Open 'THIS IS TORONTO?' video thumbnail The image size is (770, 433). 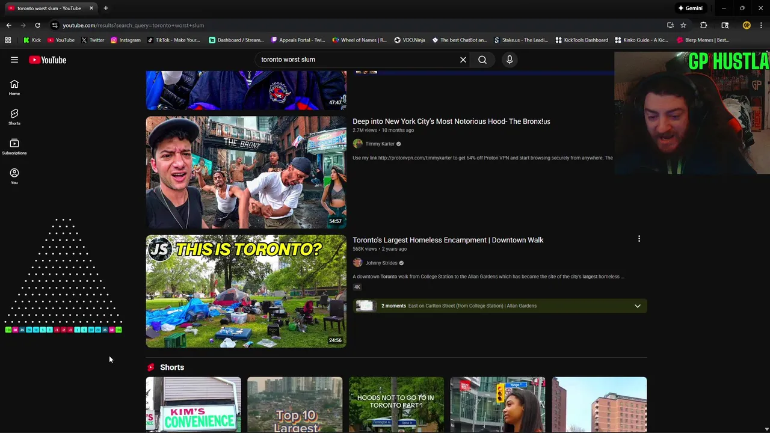click(x=246, y=291)
